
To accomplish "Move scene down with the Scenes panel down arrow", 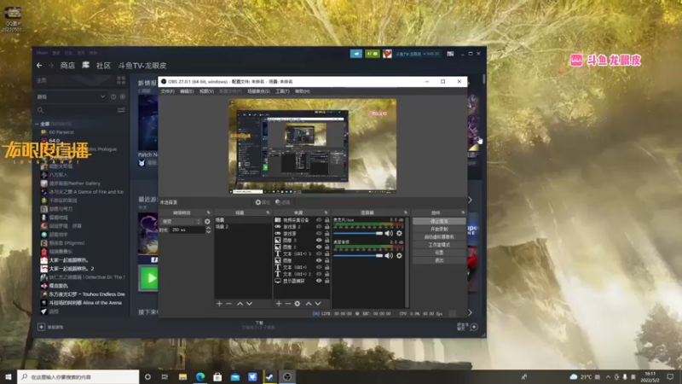I will click(249, 304).
